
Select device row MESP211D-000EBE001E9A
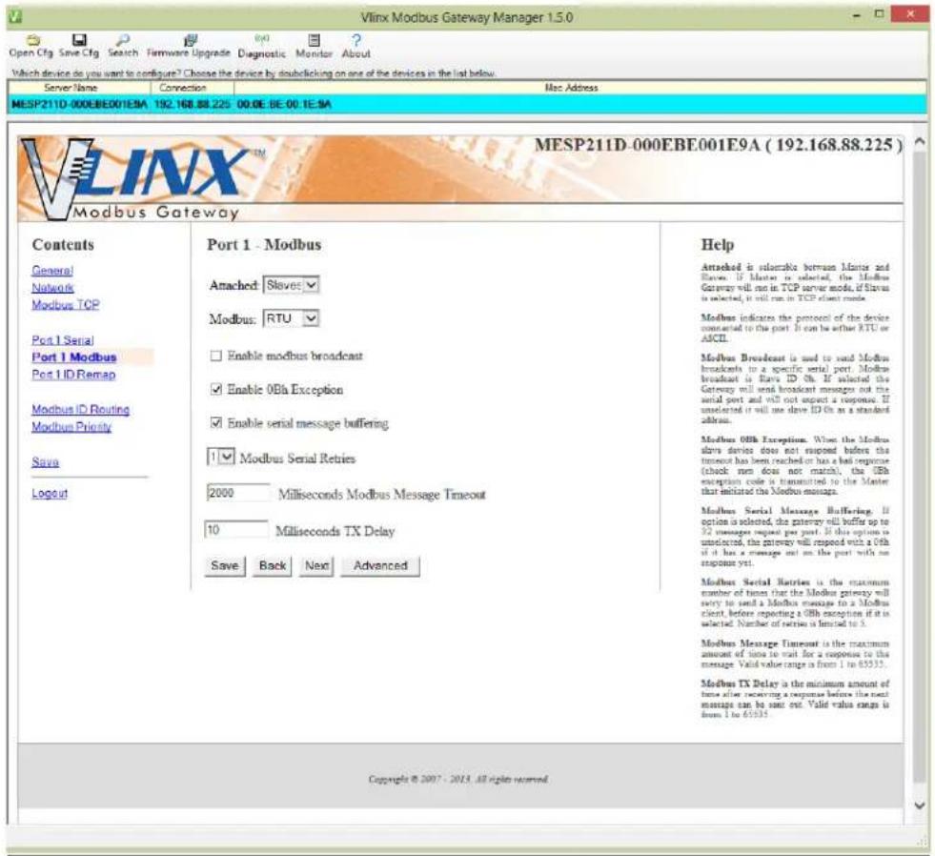[x=467, y=105]
